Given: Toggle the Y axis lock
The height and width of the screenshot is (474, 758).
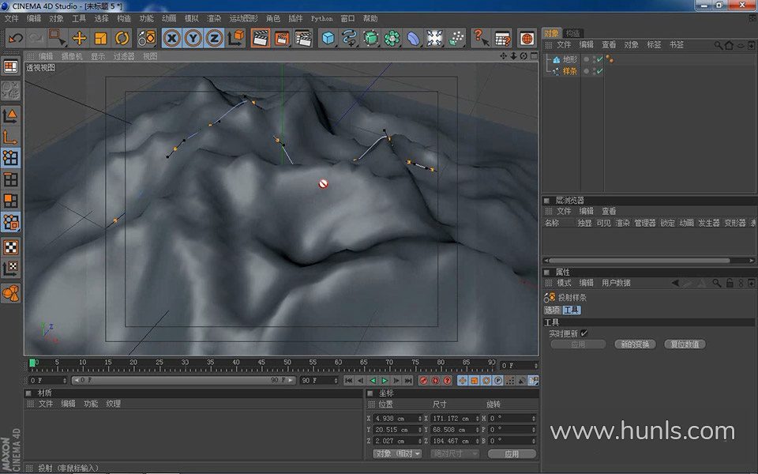Looking at the screenshot, I should click(193, 37).
